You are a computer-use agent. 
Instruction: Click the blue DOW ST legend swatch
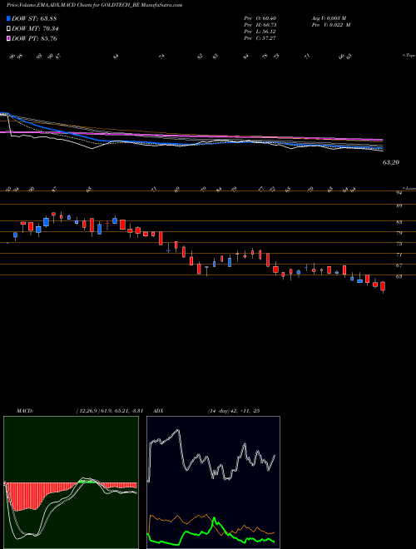pyautogui.click(x=8, y=18)
